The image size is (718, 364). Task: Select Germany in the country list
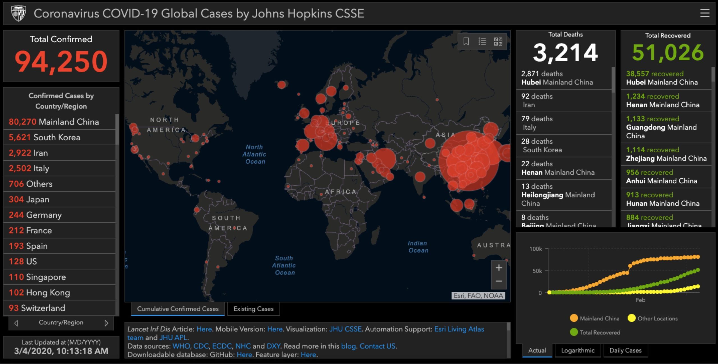coord(59,215)
